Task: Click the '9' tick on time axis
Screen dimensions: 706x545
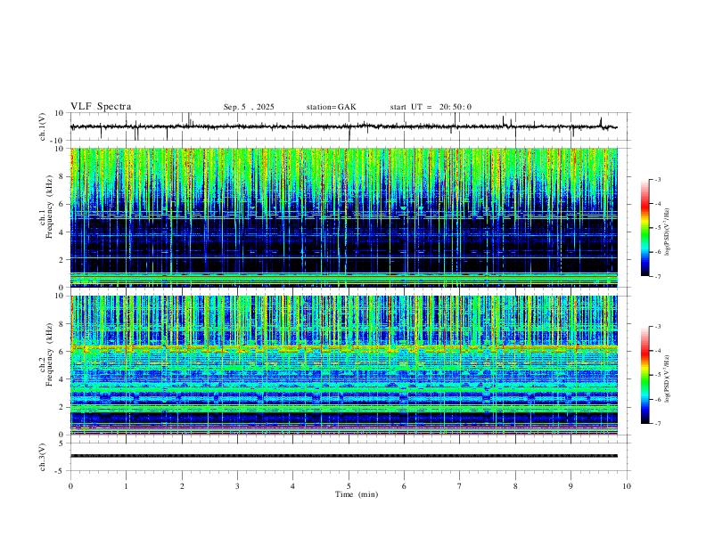Action: 571,486
